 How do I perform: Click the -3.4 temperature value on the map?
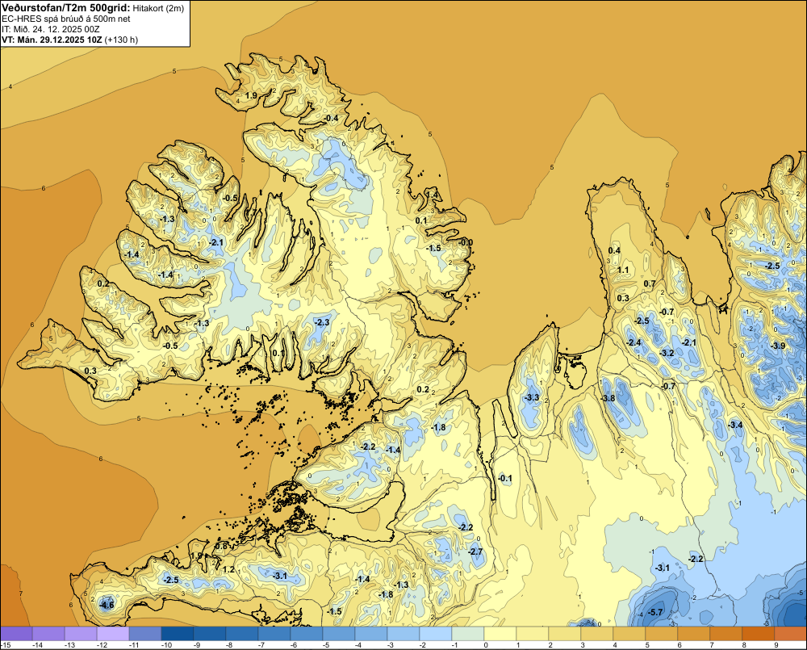click(x=736, y=425)
